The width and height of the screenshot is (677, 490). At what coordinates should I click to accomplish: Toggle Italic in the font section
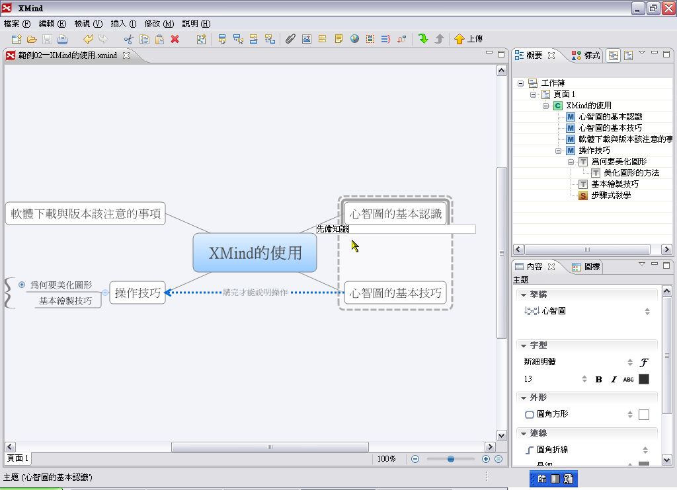(x=614, y=380)
